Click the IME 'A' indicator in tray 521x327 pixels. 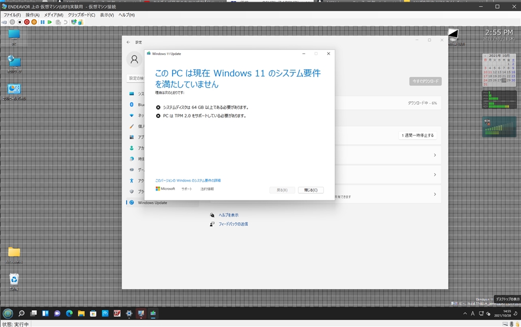[x=473, y=313]
